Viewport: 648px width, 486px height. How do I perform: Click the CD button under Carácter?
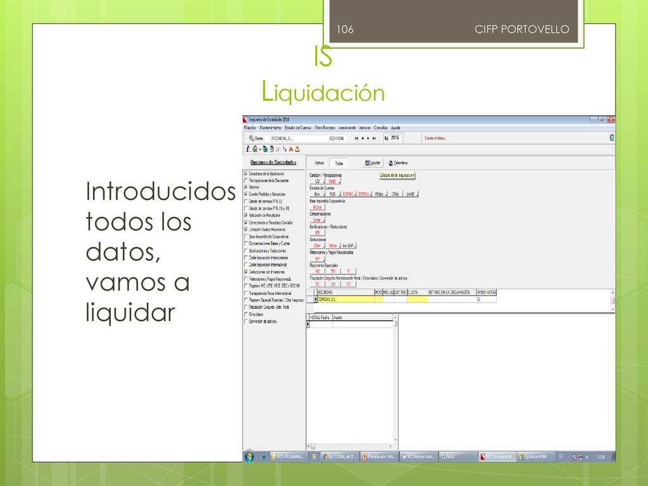318,182
